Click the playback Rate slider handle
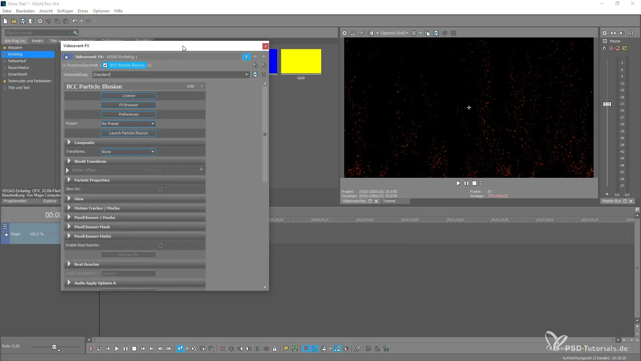641x361 pixels. 54,347
